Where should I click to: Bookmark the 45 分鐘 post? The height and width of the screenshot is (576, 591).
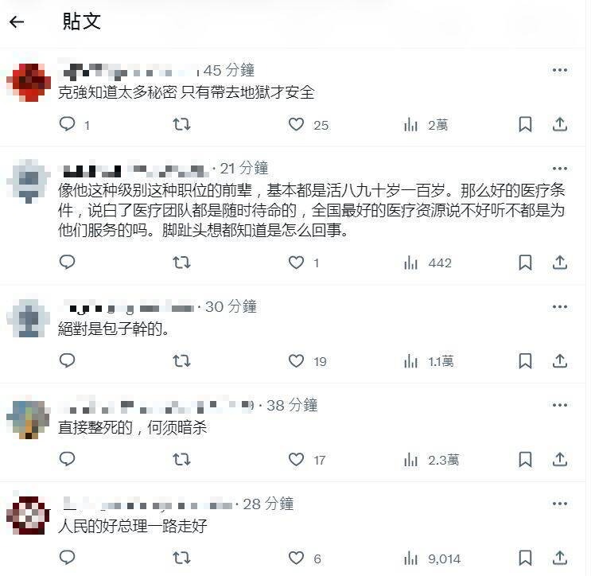(525, 124)
